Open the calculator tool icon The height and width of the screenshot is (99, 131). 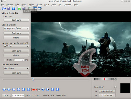[30, 8]
